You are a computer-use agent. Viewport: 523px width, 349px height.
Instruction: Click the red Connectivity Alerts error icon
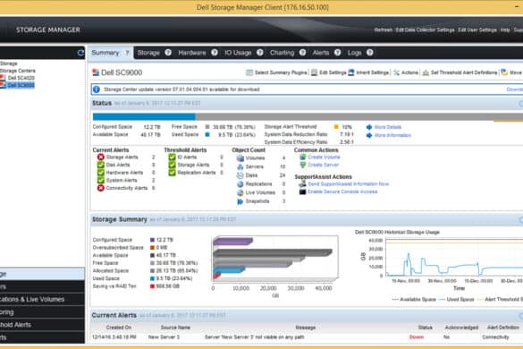coord(101,188)
